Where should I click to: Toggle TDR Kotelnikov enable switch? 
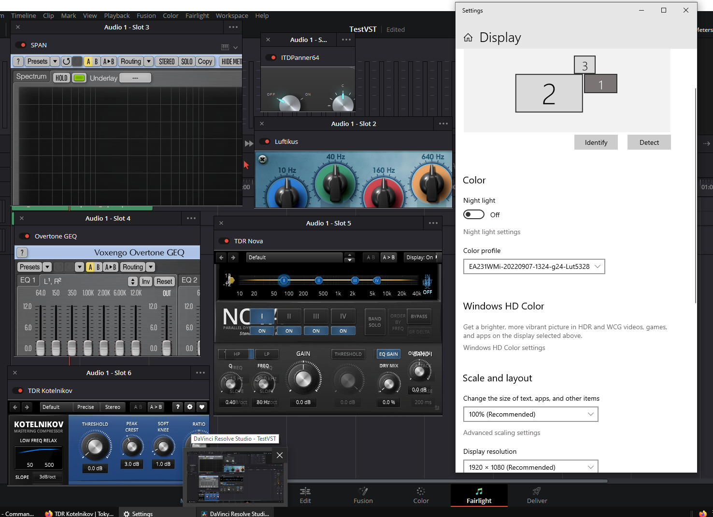[x=18, y=391]
